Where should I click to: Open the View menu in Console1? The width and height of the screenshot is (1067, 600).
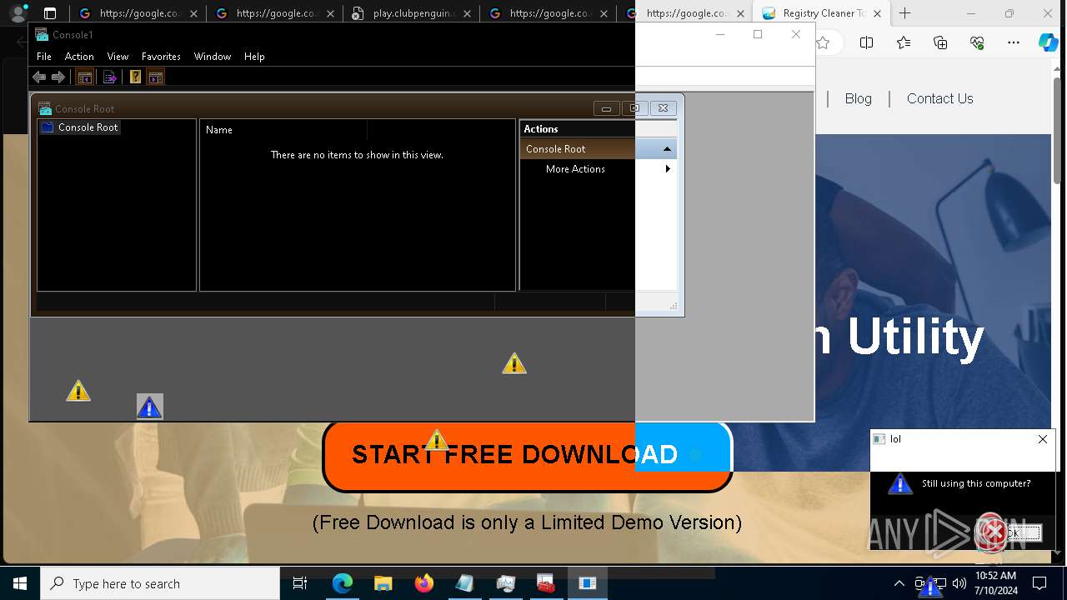[118, 57]
